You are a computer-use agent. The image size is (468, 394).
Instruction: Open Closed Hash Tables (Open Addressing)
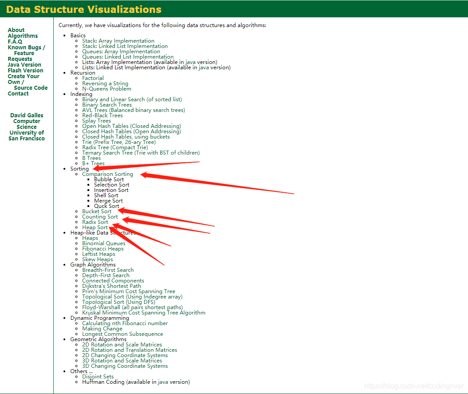(131, 131)
